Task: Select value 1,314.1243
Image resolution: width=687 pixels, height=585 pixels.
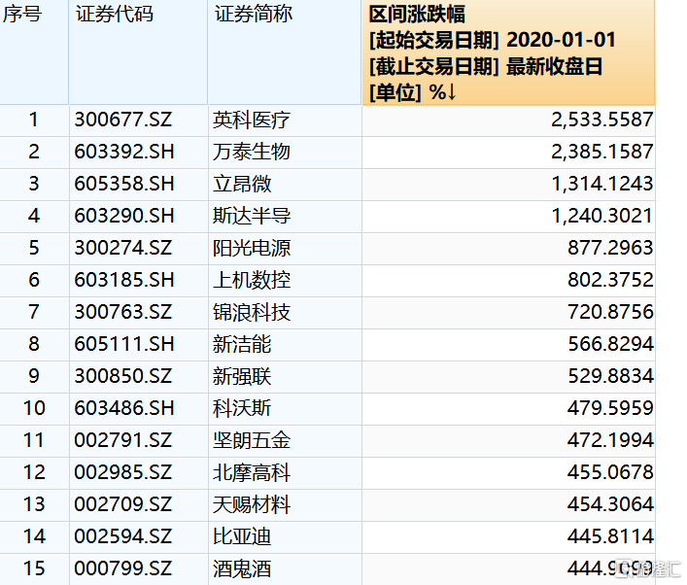Action: [x=602, y=184]
